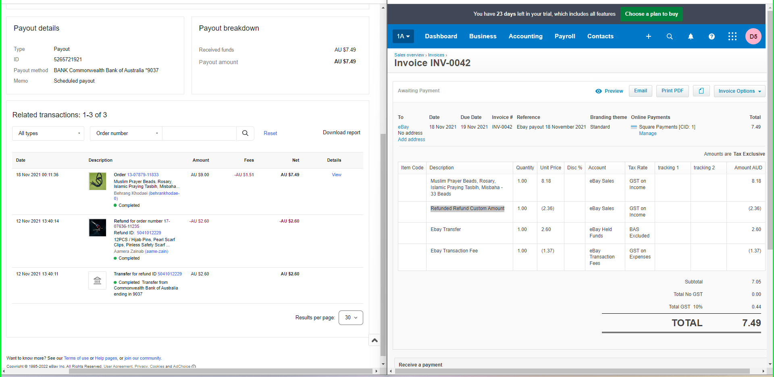Go to Sales overview breadcrumb
The height and width of the screenshot is (377, 774).
409,55
